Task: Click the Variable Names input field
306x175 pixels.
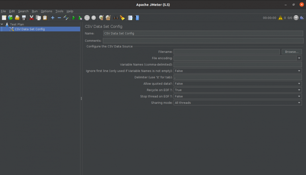Action: 237,64
